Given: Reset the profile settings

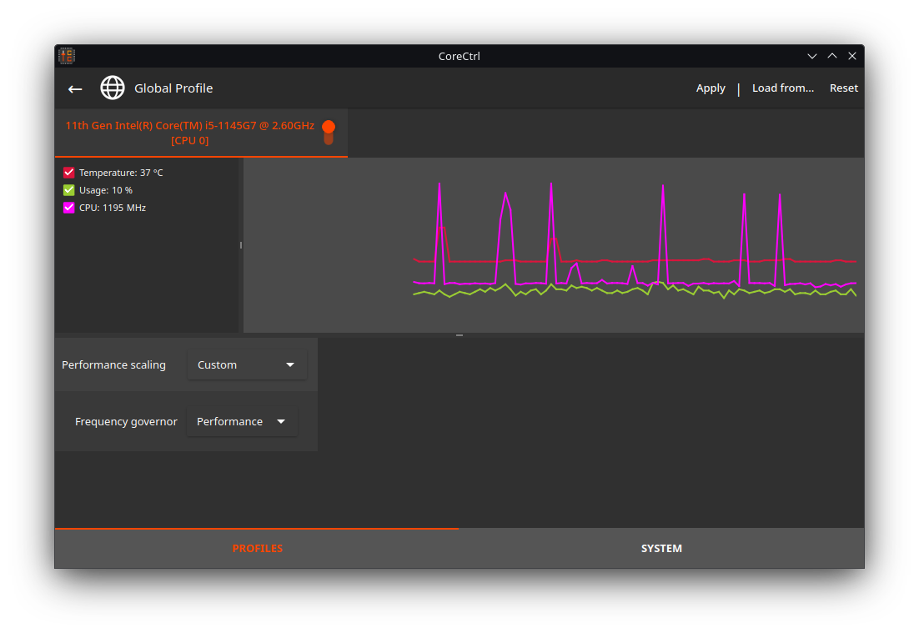Looking at the screenshot, I should tap(843, 88).
